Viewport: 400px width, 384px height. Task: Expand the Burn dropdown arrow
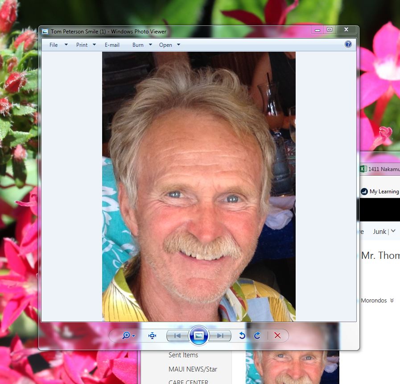click(x=150, y=45)
